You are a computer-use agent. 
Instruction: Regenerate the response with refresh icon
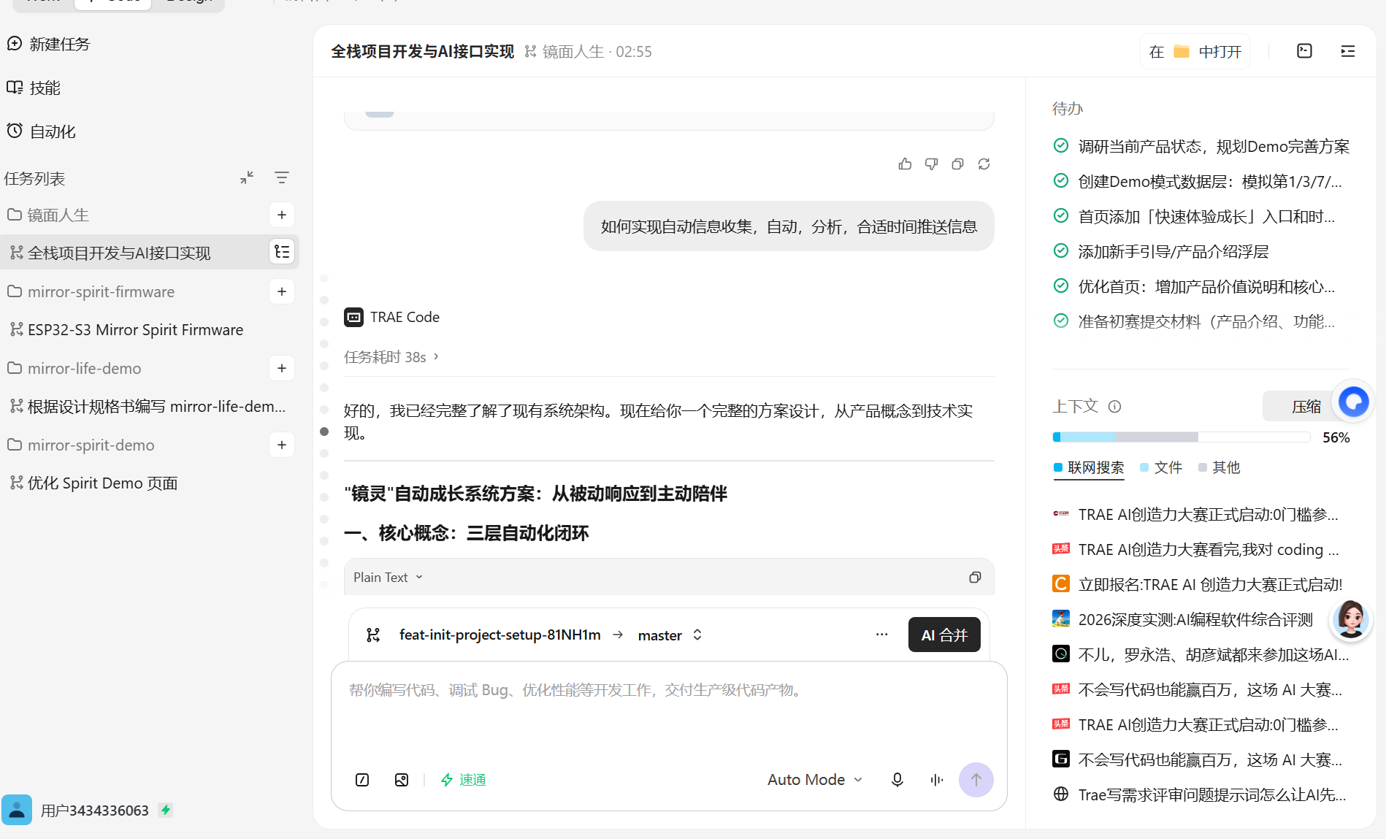point(984,164)
